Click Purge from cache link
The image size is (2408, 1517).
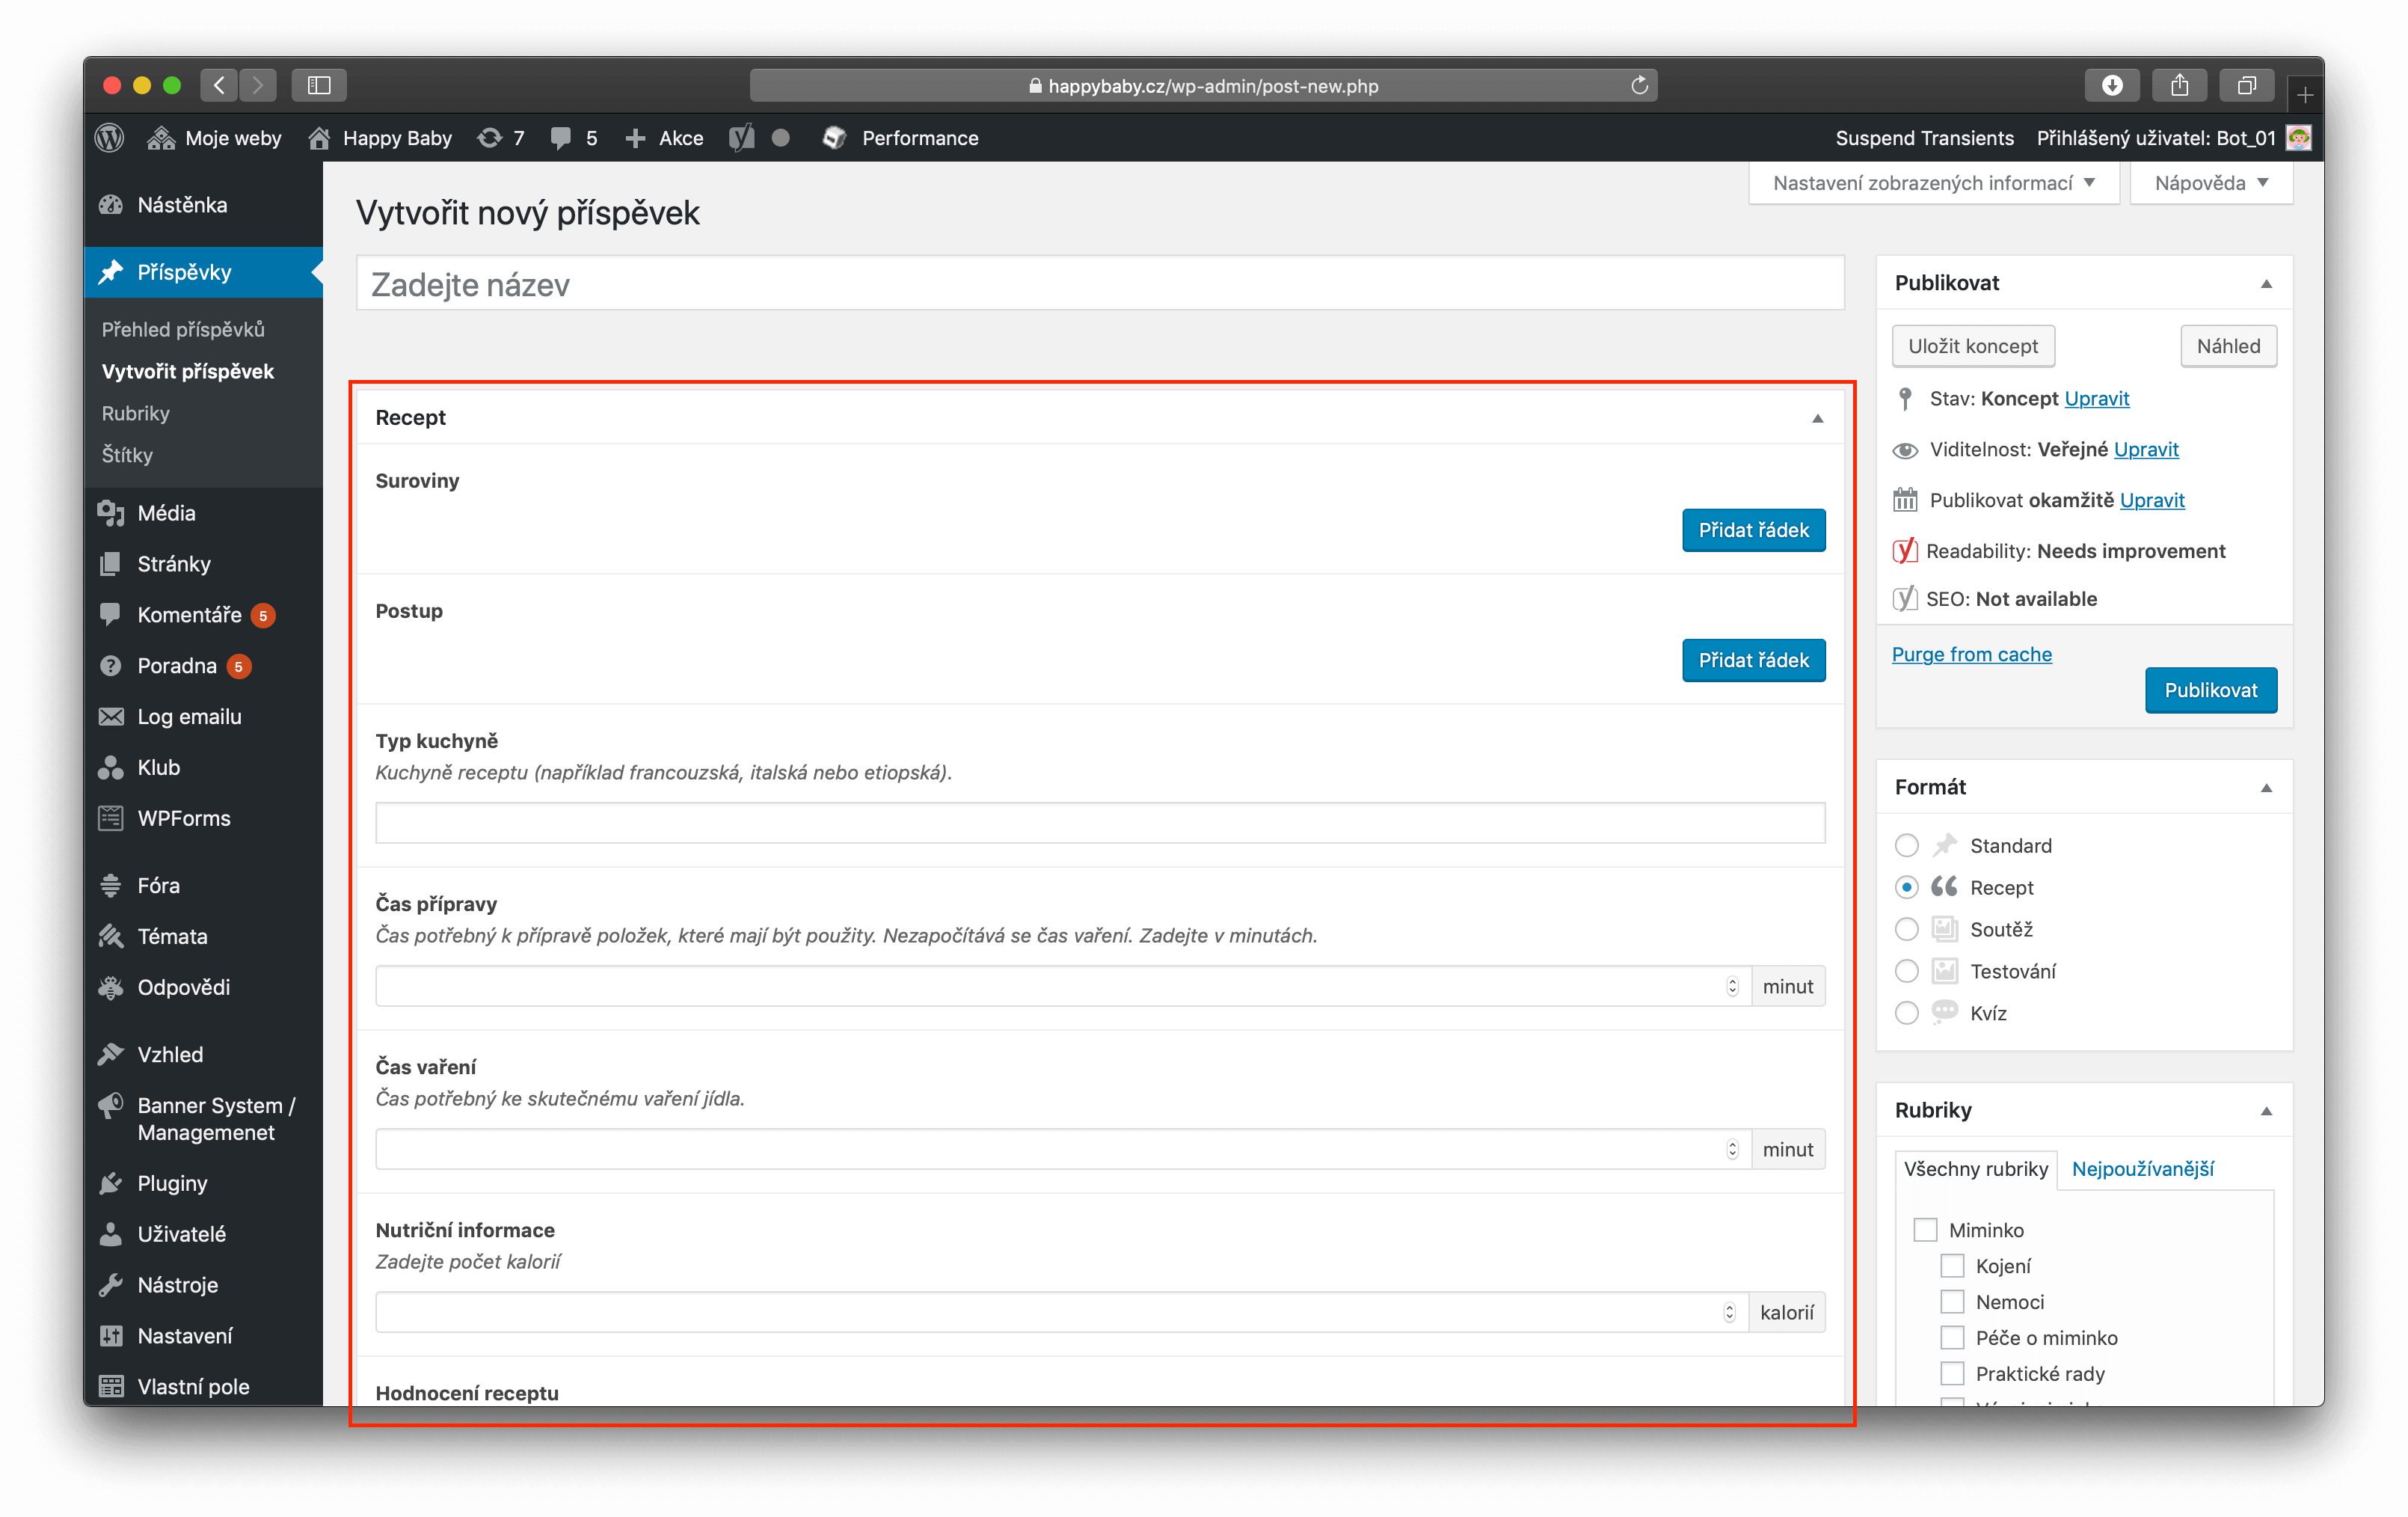(1971, 654)
